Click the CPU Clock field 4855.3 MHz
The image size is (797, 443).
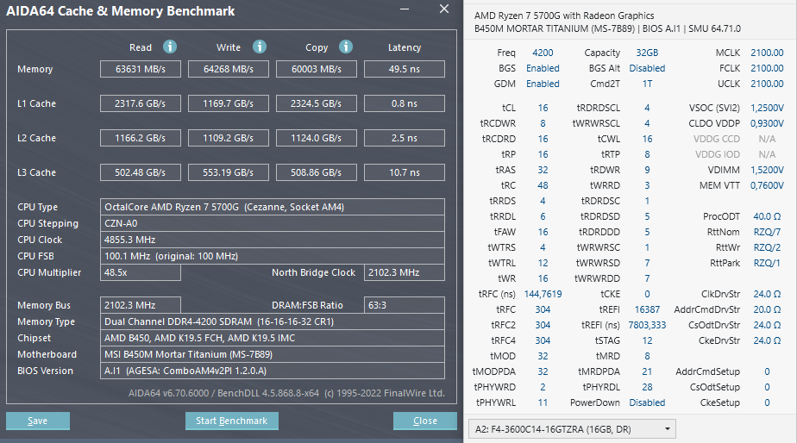(x=273, y=240)
